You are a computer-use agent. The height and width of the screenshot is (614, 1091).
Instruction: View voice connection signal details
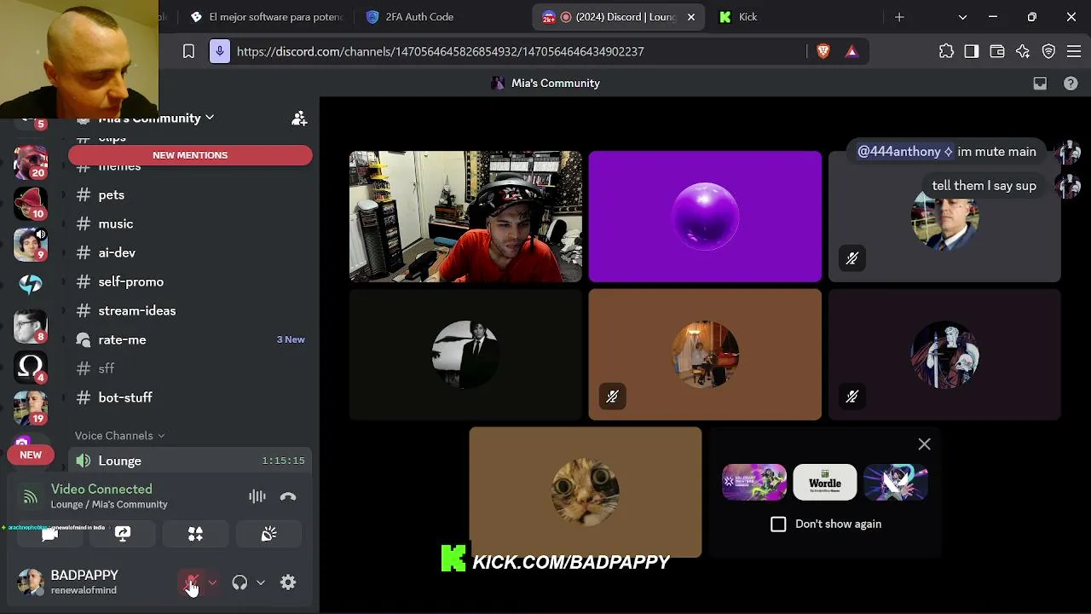(x=31, y=496)
